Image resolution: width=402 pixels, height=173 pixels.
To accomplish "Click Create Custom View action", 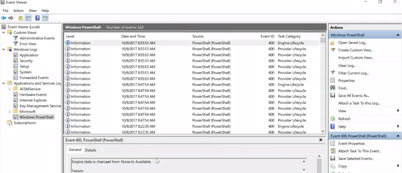I will 355,50.
